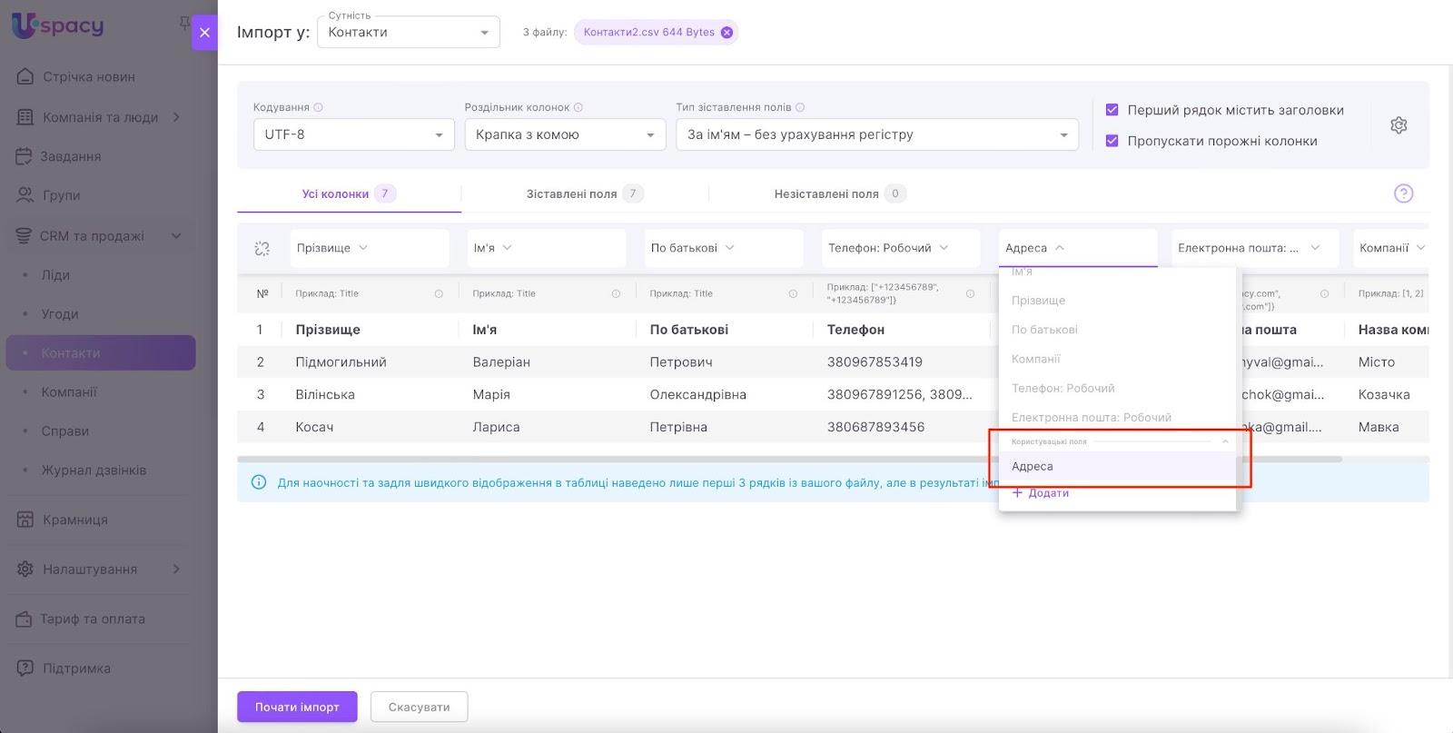The height and width of the screenshot is (733, 1453).
Task: Click the Почати імпорт button
Action: 297,707
